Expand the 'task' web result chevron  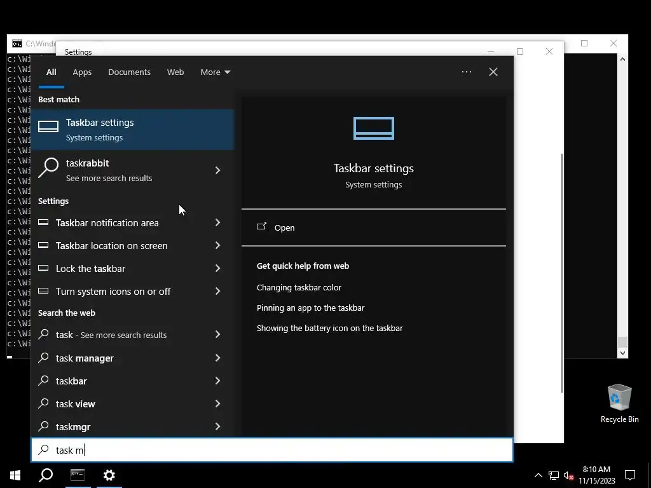pos(217,335)
